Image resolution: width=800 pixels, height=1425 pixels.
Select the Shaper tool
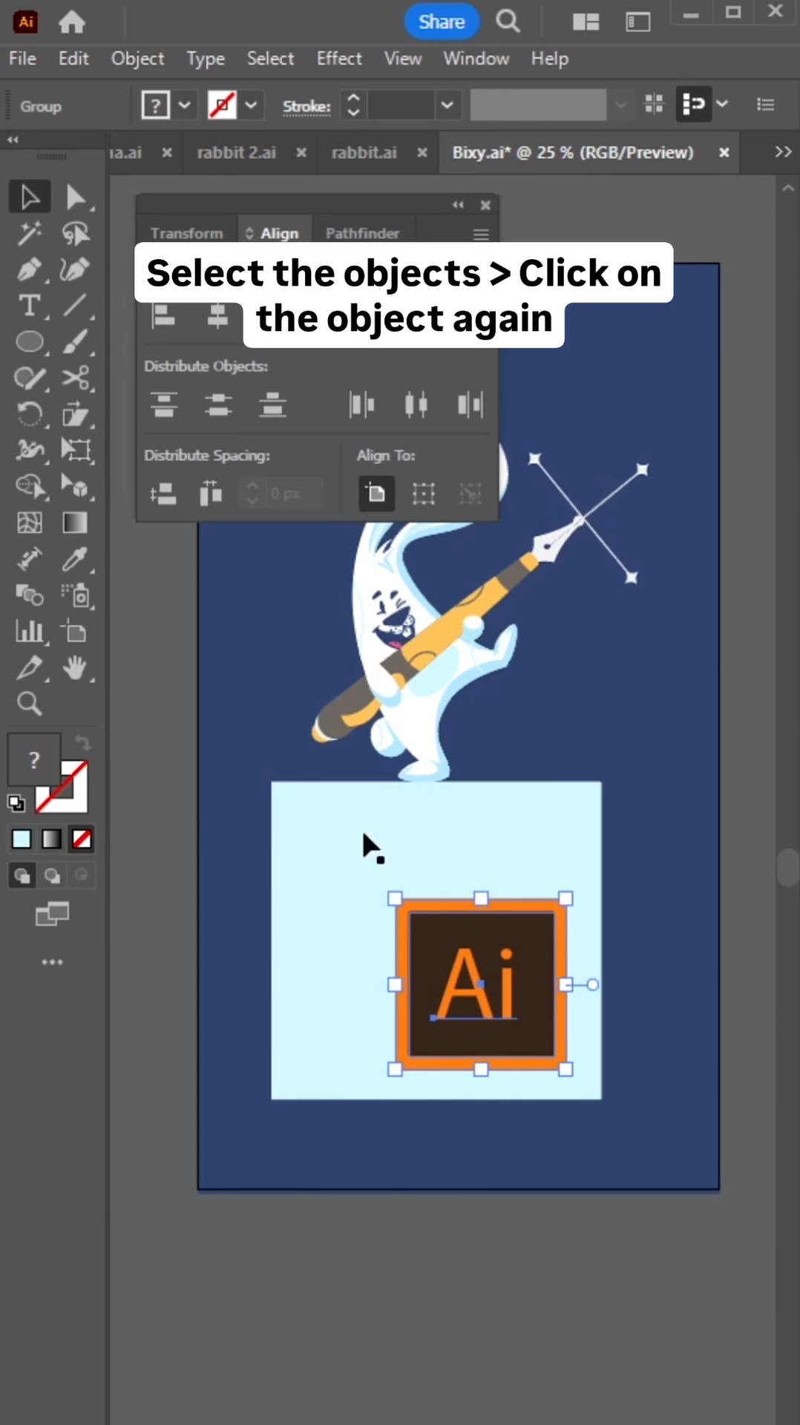(x=30, y=378)
